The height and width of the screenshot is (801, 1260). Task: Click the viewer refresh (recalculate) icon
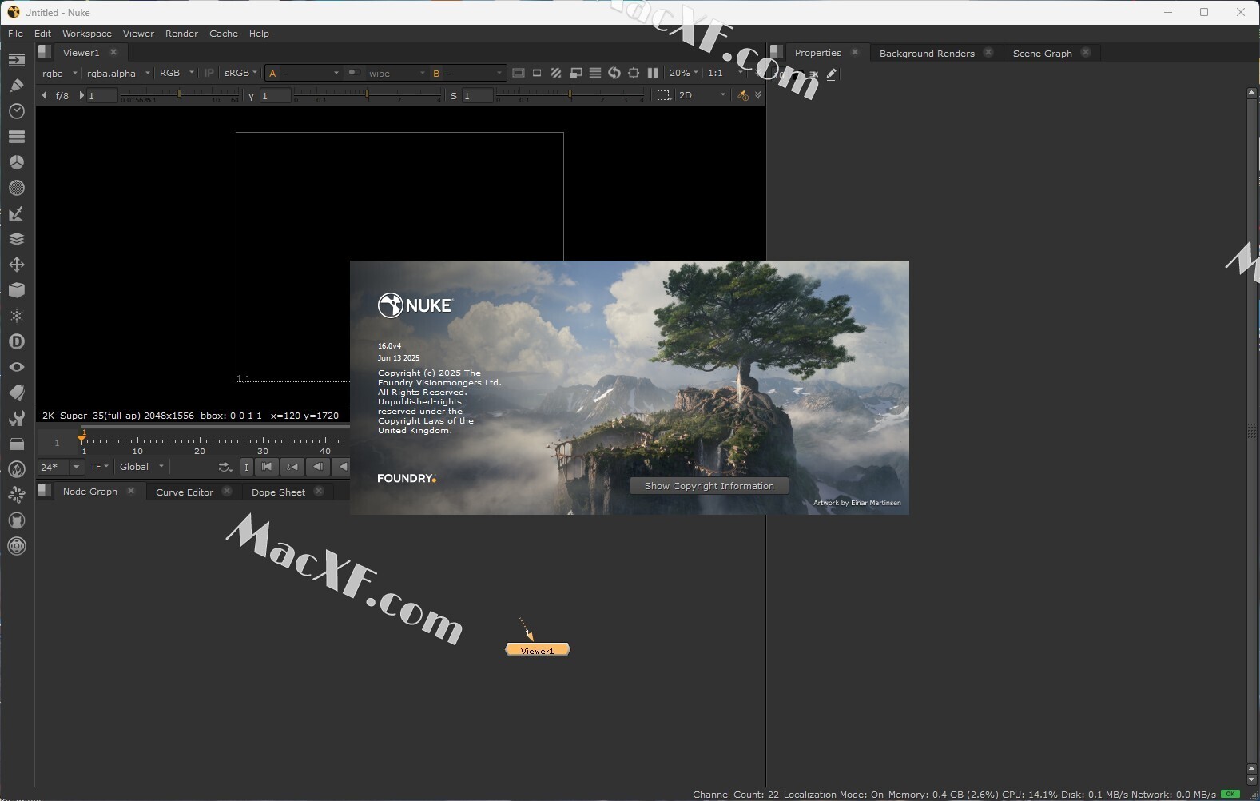[614, 73]
